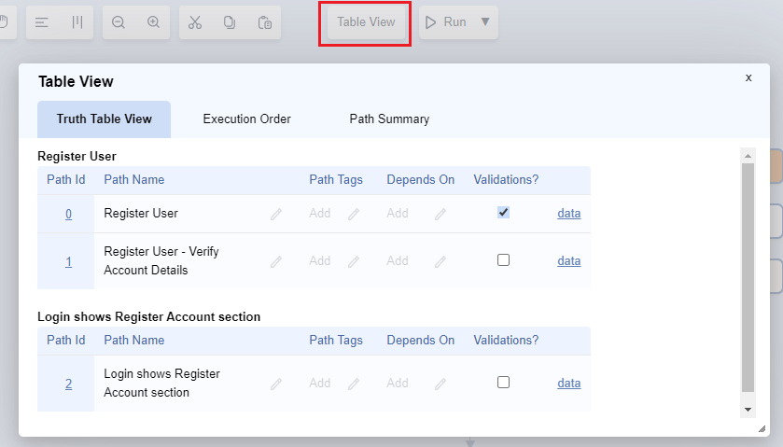This screenshot has height=447, width=783.
Task: Click scrollbar down arrow in Table View
Action: click(x=748, y=410)
